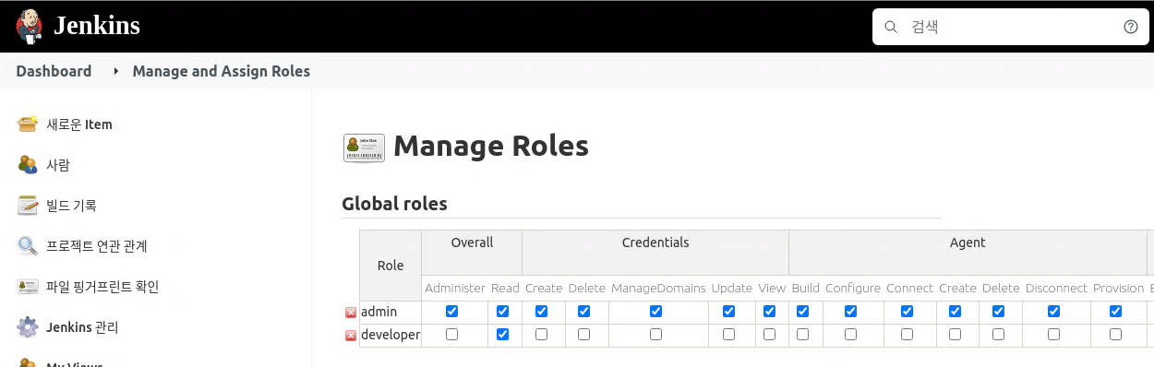The width and height of the screenshot is (1154, 367).
Task: Click the Jenkins 관리 gear icon
Action: [x=28, y=326]
